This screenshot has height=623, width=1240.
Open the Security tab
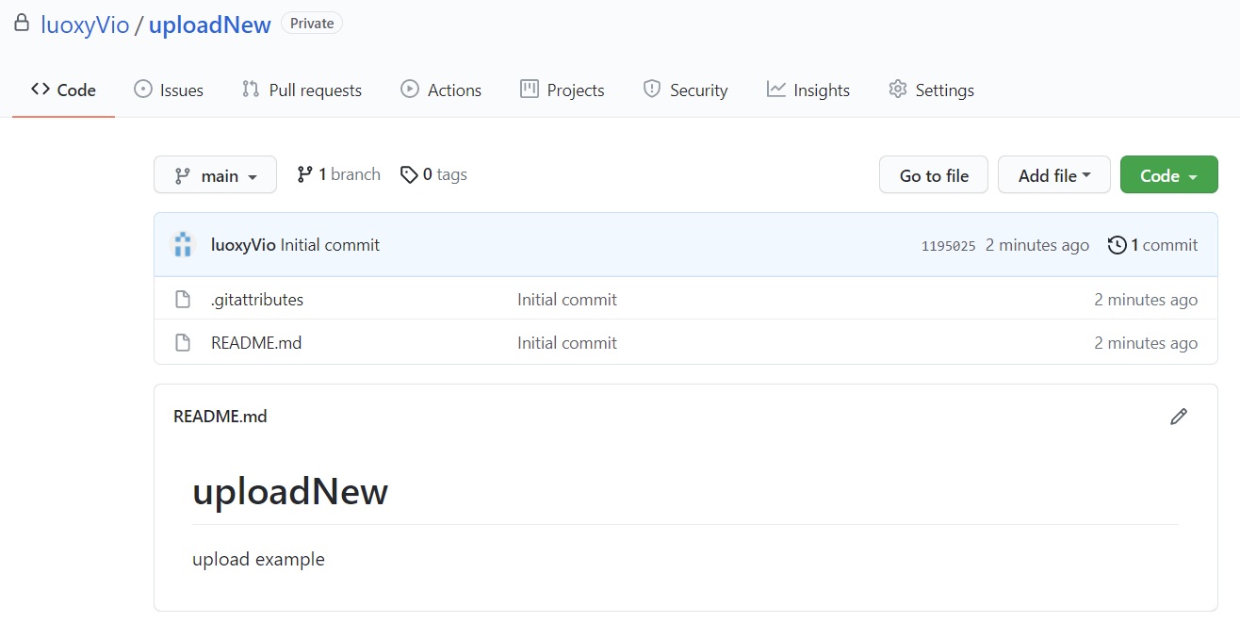click(685, 90)
